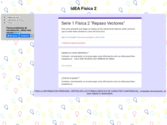Screen dimensions: 167x125
Task: Click the Tienes problemas de visualización message
Action: [19, 30]
